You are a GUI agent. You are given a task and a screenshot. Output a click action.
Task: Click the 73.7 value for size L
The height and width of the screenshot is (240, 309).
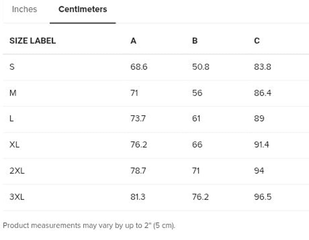point(138,119)
